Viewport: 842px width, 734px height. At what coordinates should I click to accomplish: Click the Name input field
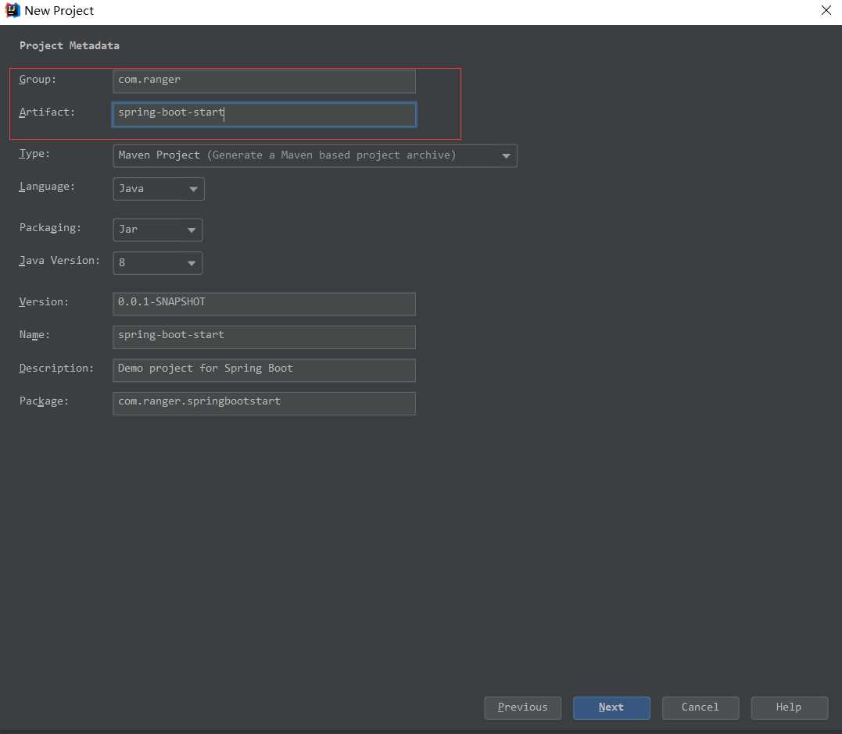pyautogui.click(x=263, y=337)
